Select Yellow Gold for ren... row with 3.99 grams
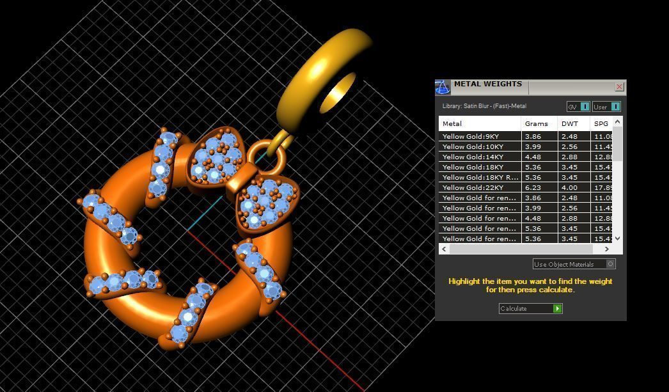Viewport: 669px width, 392px height. point(526,208)
